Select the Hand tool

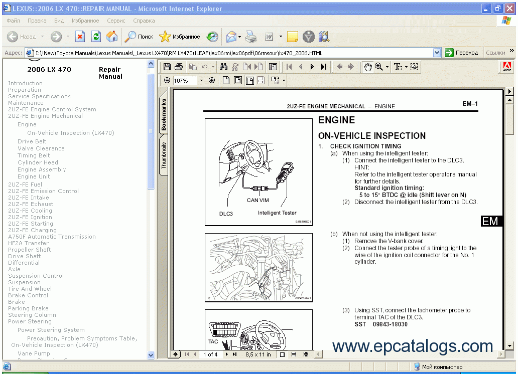tap(368, 67)
